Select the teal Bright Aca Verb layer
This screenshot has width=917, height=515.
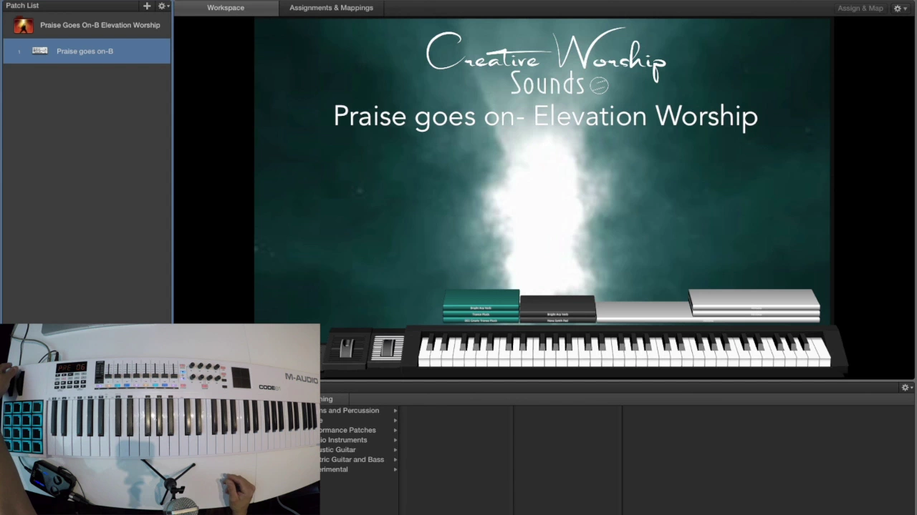pos(481,300)
